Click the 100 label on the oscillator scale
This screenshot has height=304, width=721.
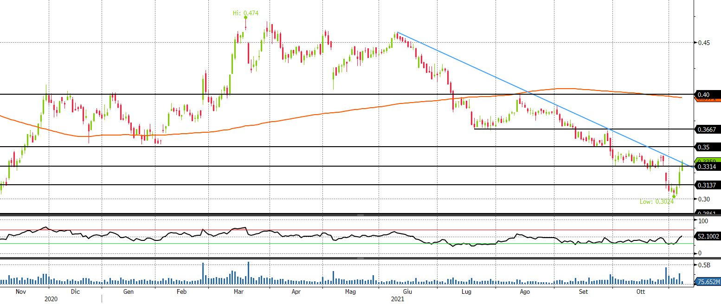(702, 221)
